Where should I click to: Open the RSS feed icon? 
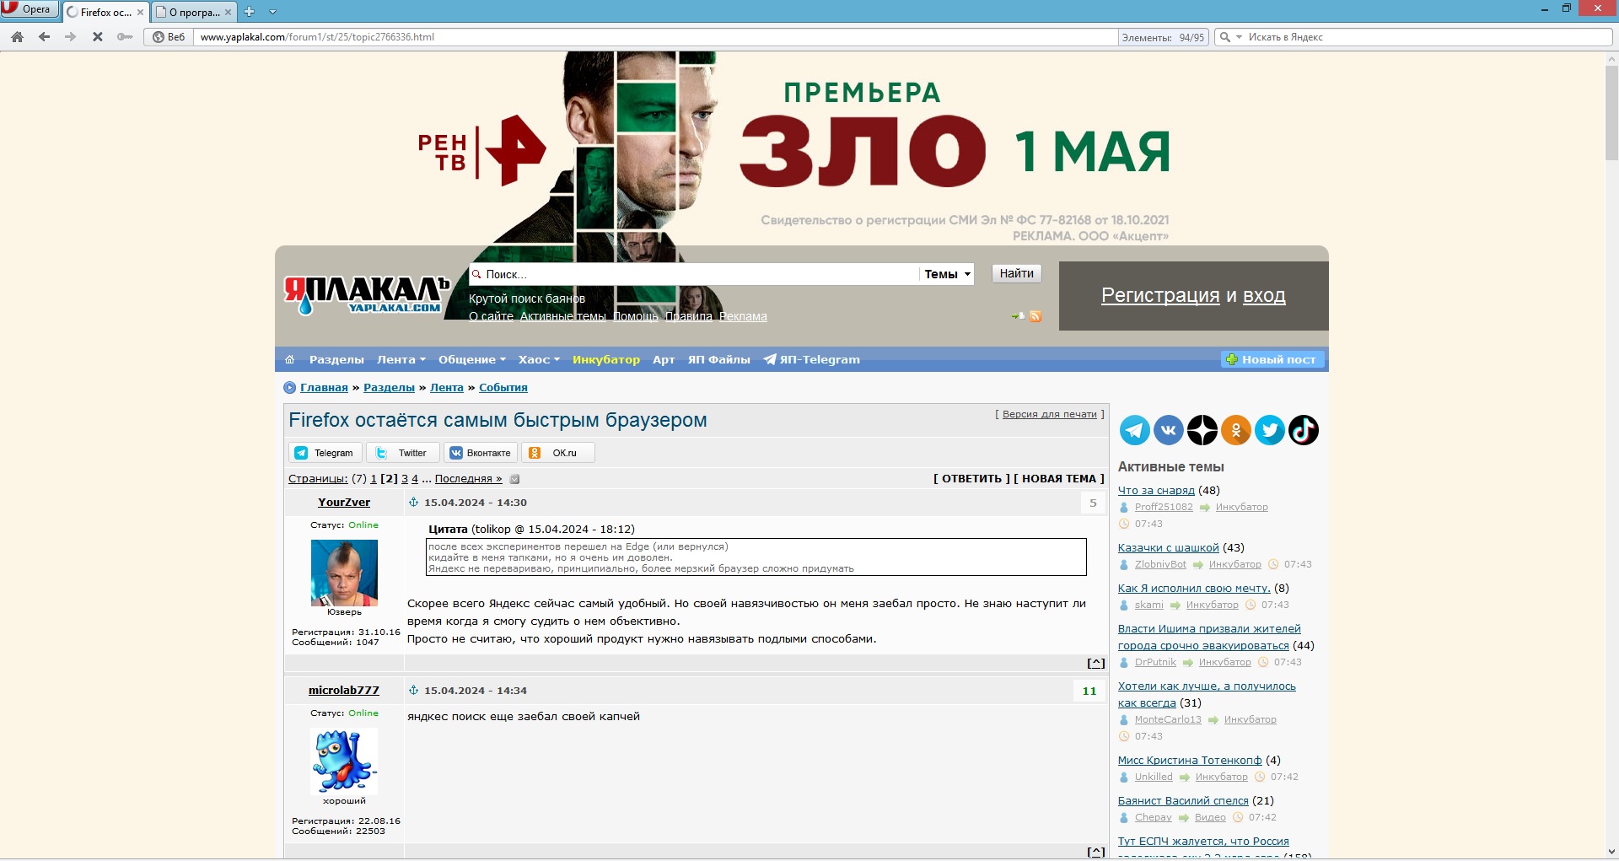click(x=1035, y=316)
